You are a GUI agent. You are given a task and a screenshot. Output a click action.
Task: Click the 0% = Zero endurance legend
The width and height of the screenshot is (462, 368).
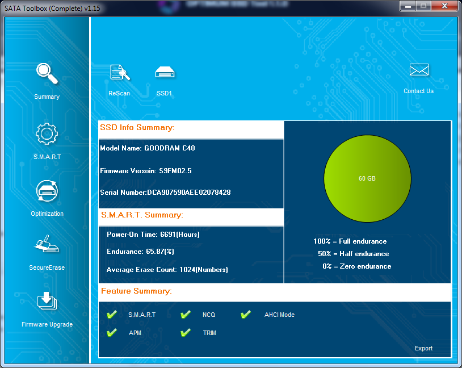[x=357, y=266]
